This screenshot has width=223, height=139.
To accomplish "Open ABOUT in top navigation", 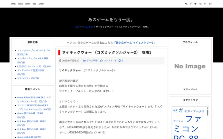I will 28,4.
